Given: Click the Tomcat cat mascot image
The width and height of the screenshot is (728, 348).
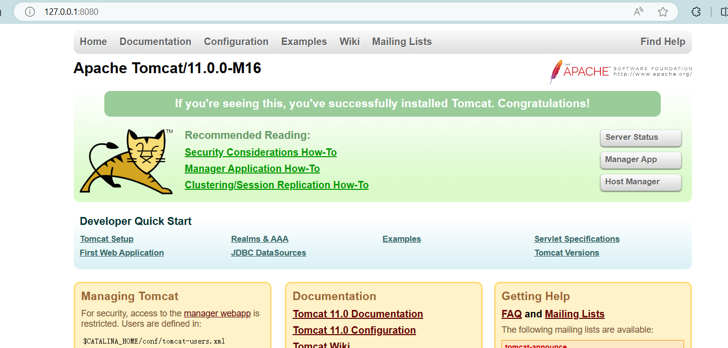Looking at the screenshot, I should pos(127,161).
